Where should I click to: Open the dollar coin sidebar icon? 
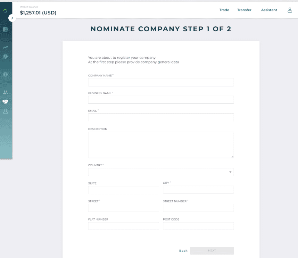pyautogui.click(x=5, y=74)
